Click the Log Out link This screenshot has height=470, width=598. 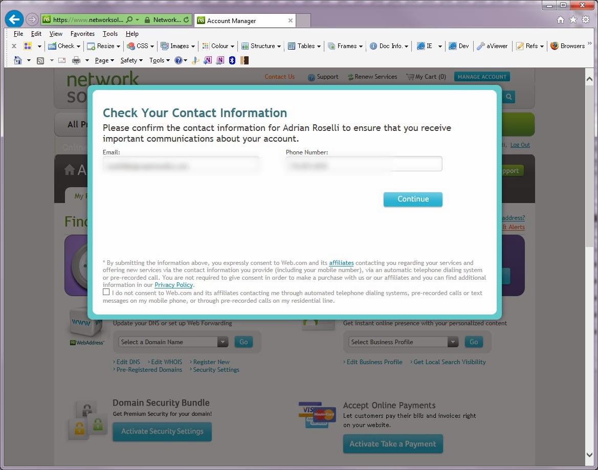pyautogui.click(x=520, y=145)
